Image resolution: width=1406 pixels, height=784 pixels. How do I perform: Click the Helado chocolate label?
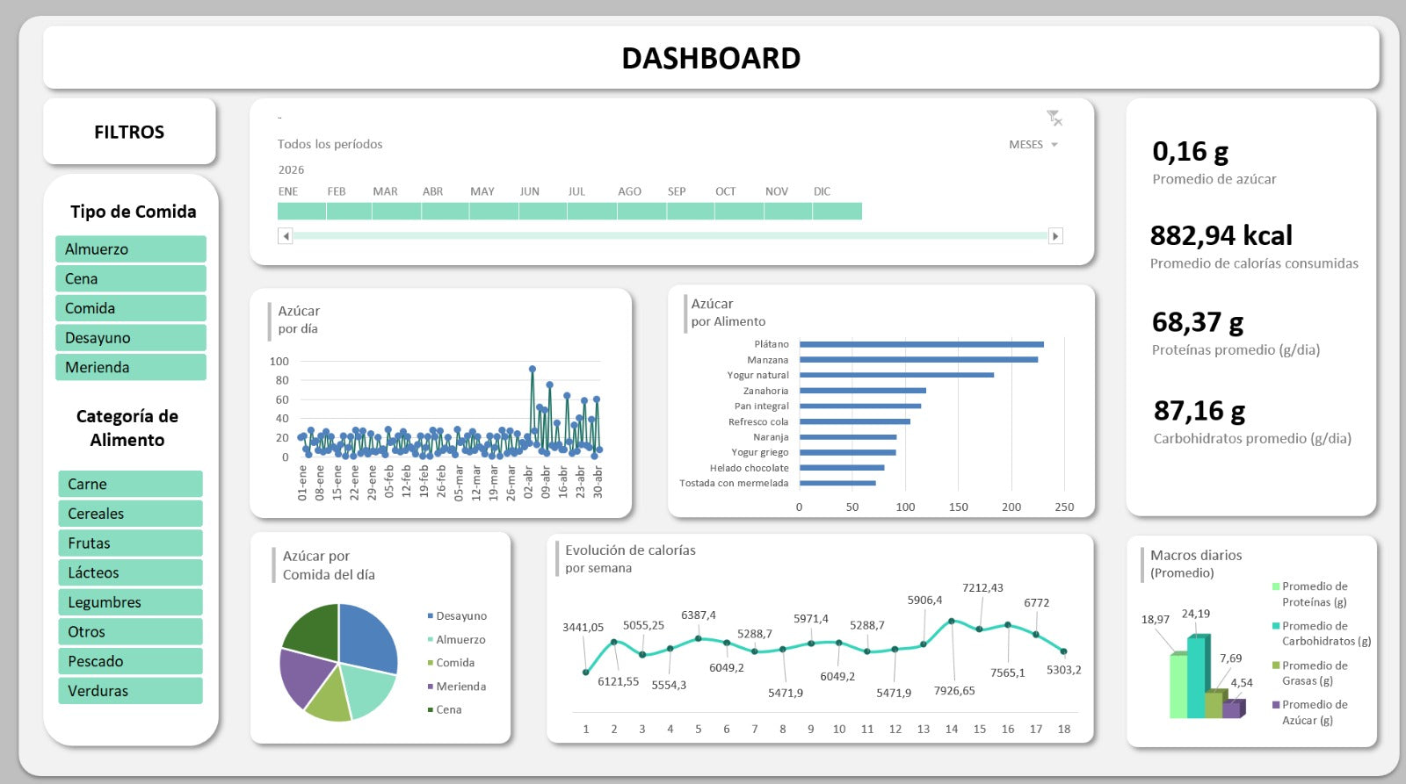click(750, 468)
